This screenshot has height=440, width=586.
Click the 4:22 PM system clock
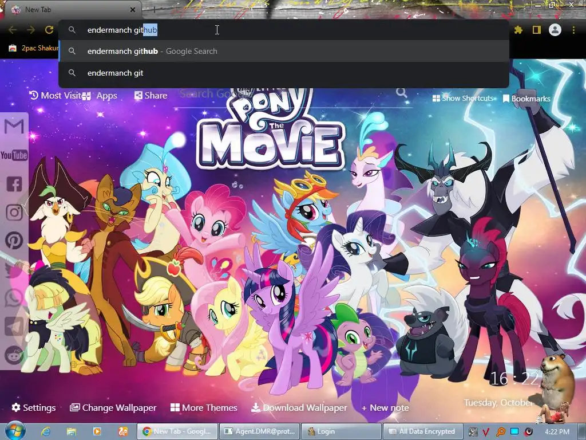click(557, 432)
